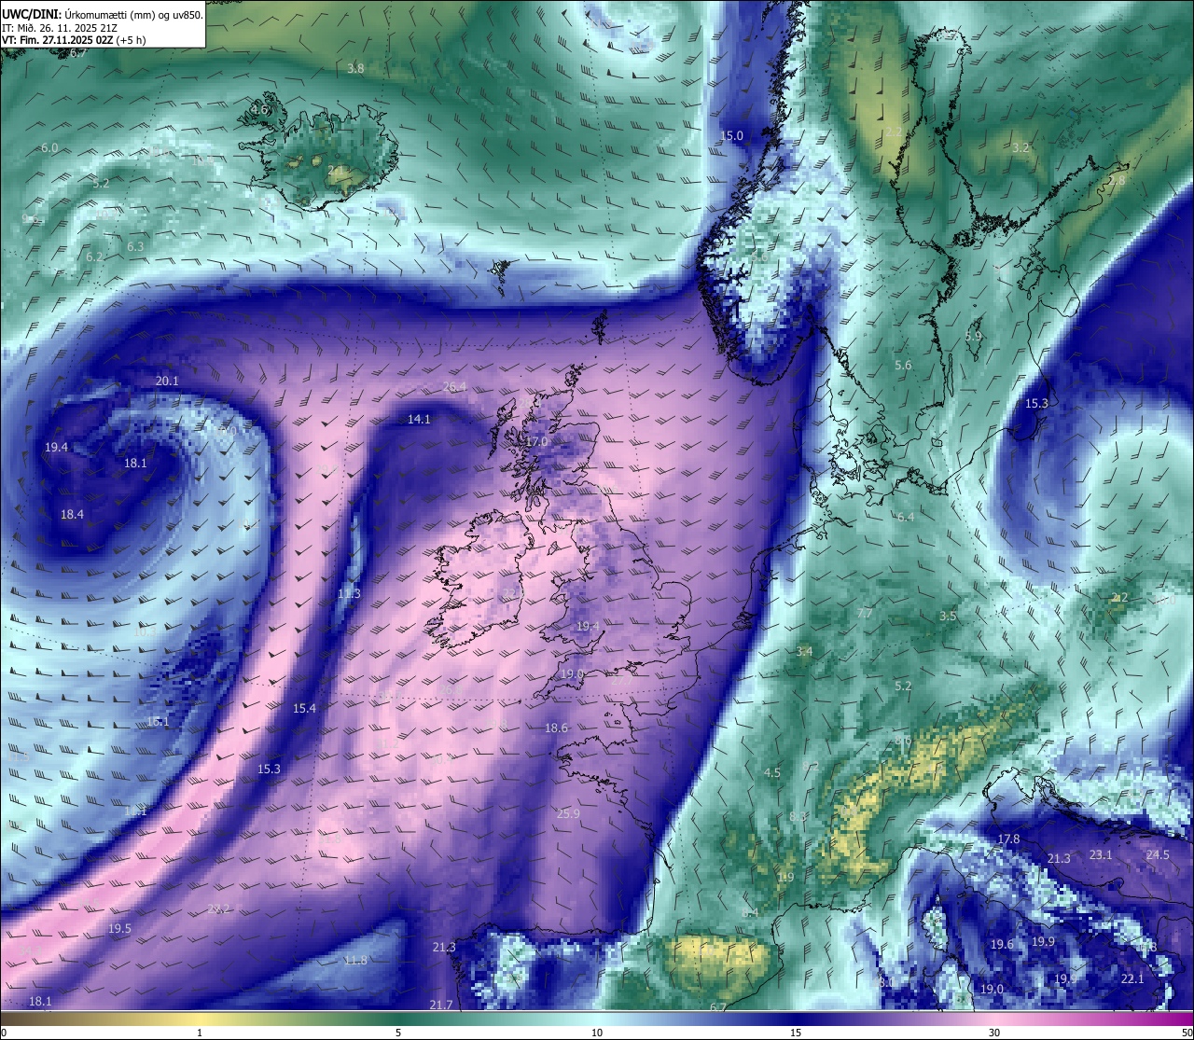Image resolution: width=1194 pixels, height=1040 pixels.
Task: Click the 10 tick on the color scale
Action: [596, 1033]
